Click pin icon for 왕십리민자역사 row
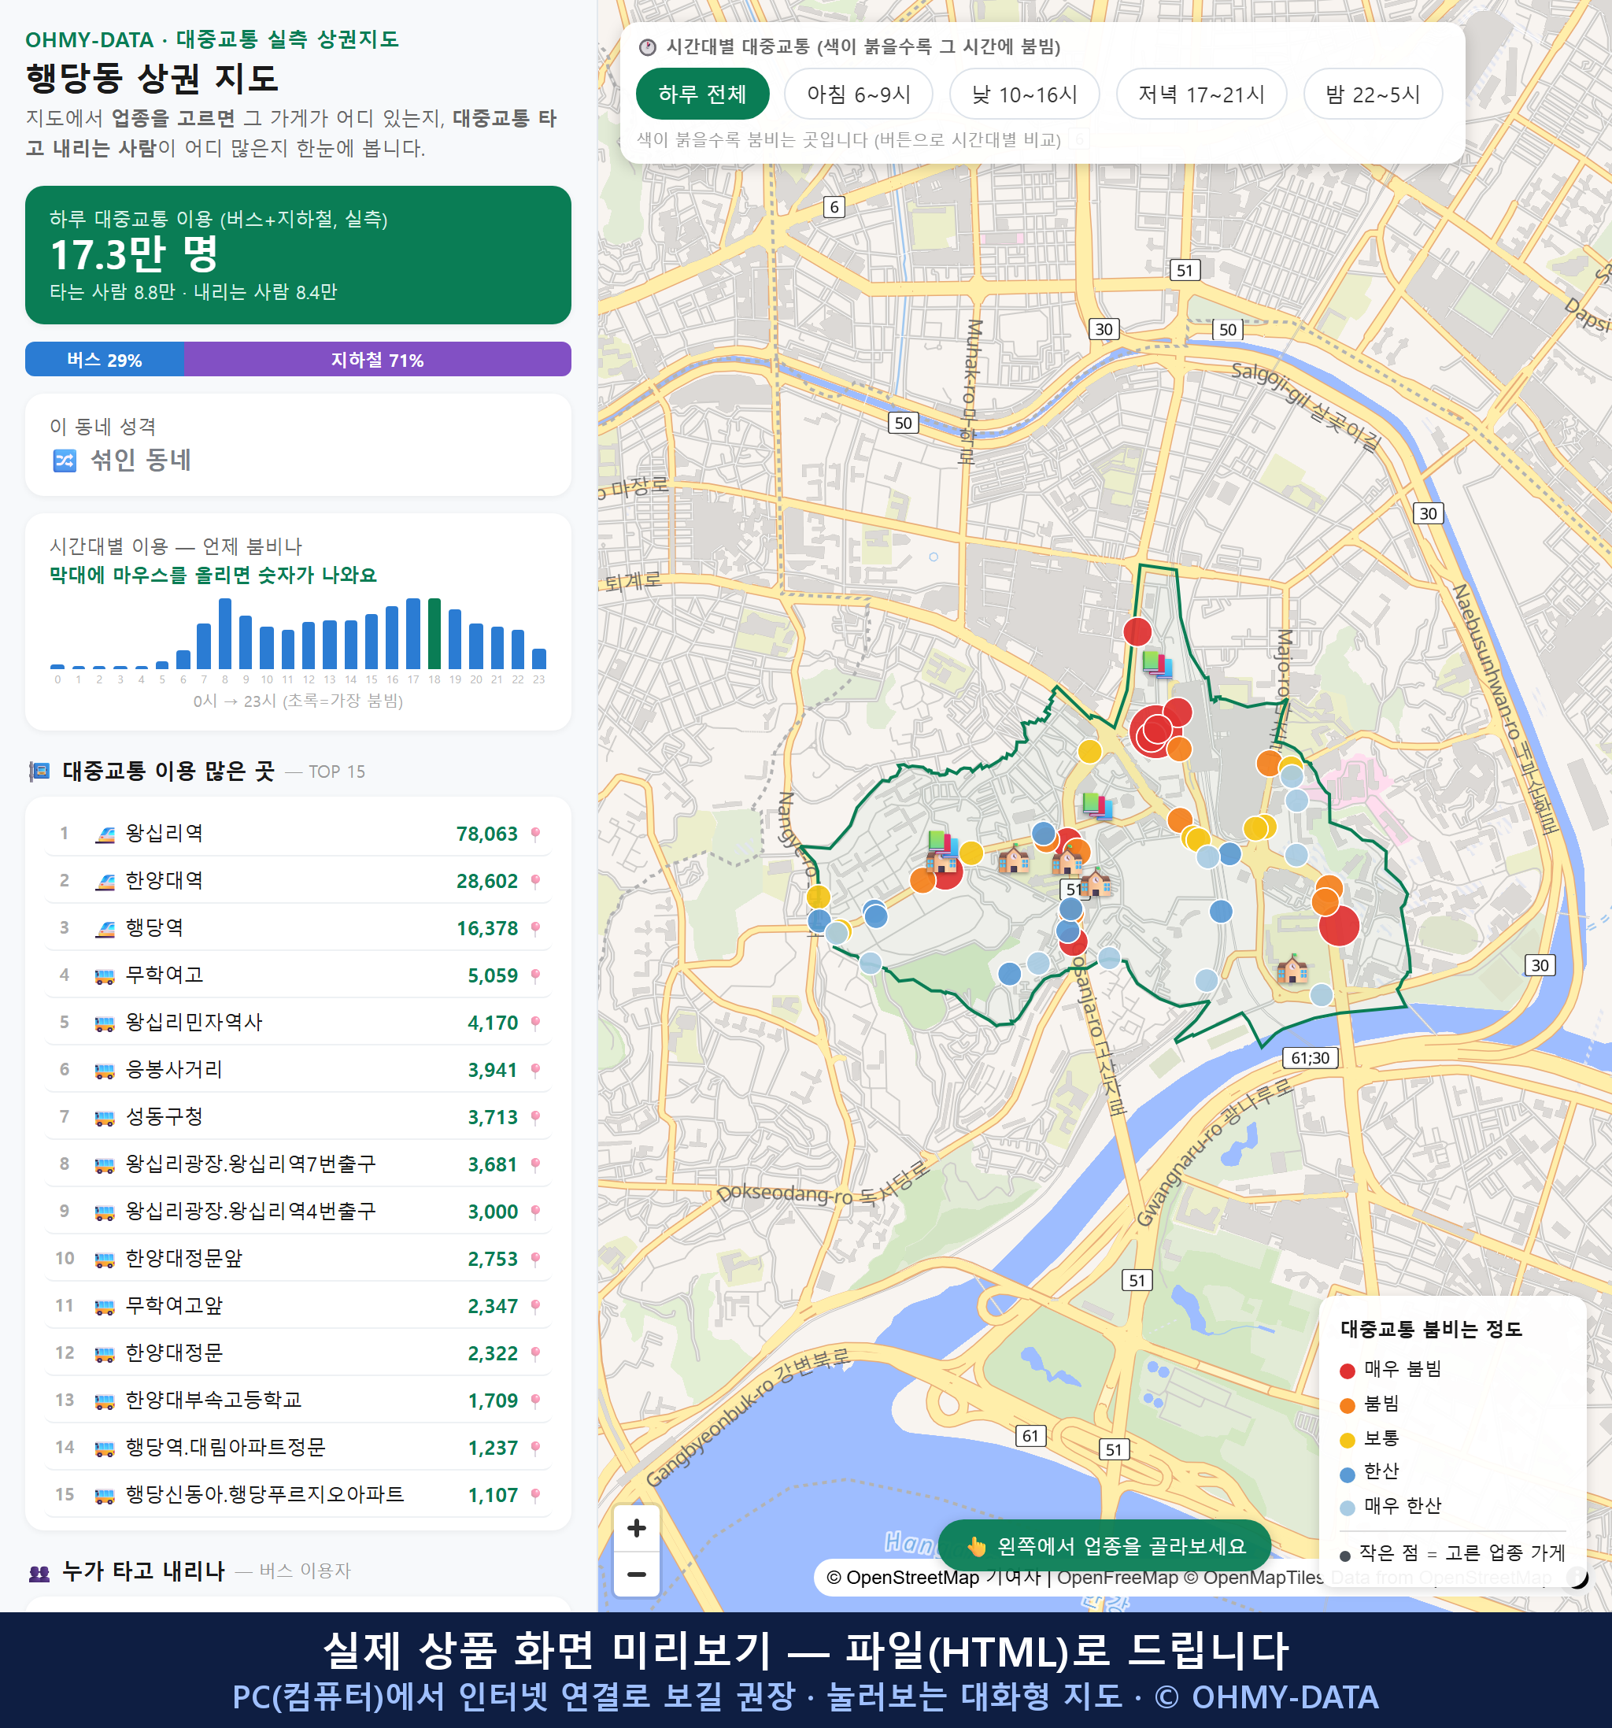1612x1728 pixels. 535,1023
